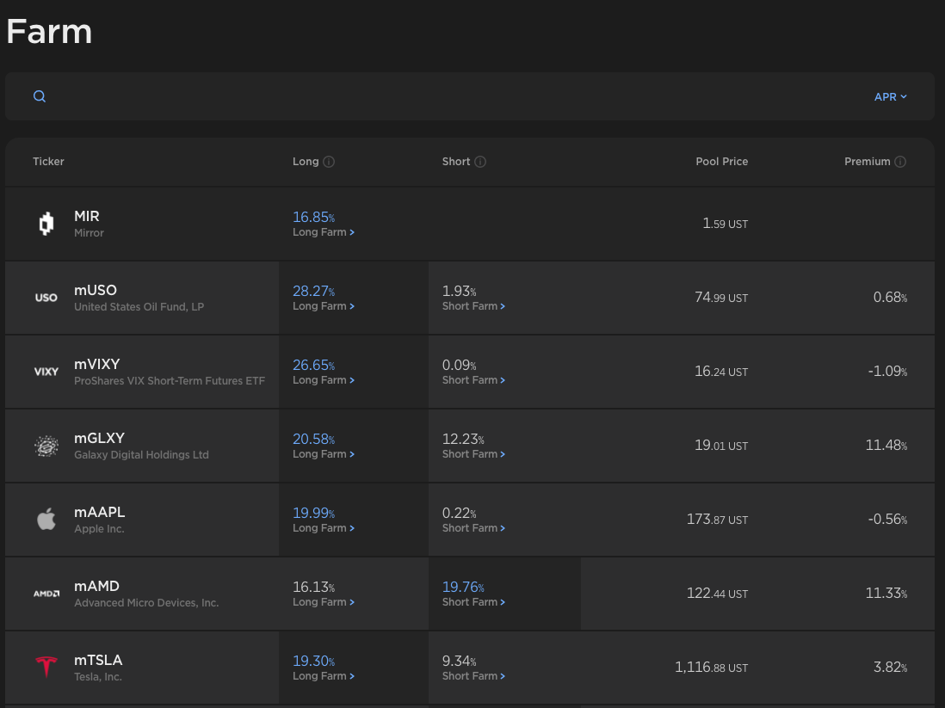Select the MIR ticker name
Screen dimensions: 945x708
(x=87, y=216)
